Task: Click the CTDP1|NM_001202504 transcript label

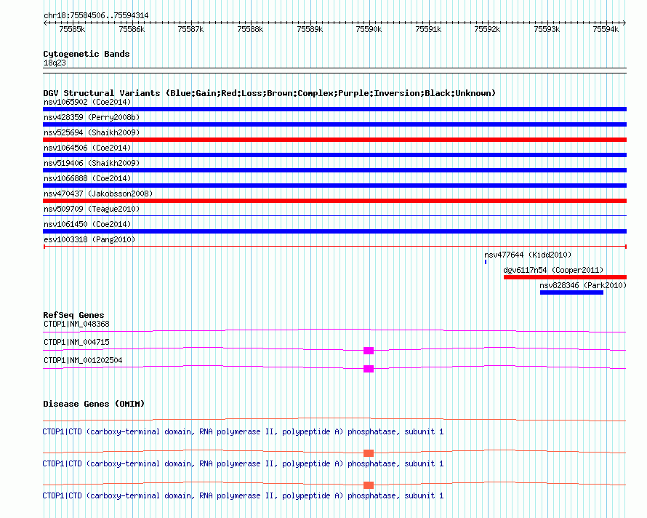Action: pyautogui.click(x=83, y=361)
